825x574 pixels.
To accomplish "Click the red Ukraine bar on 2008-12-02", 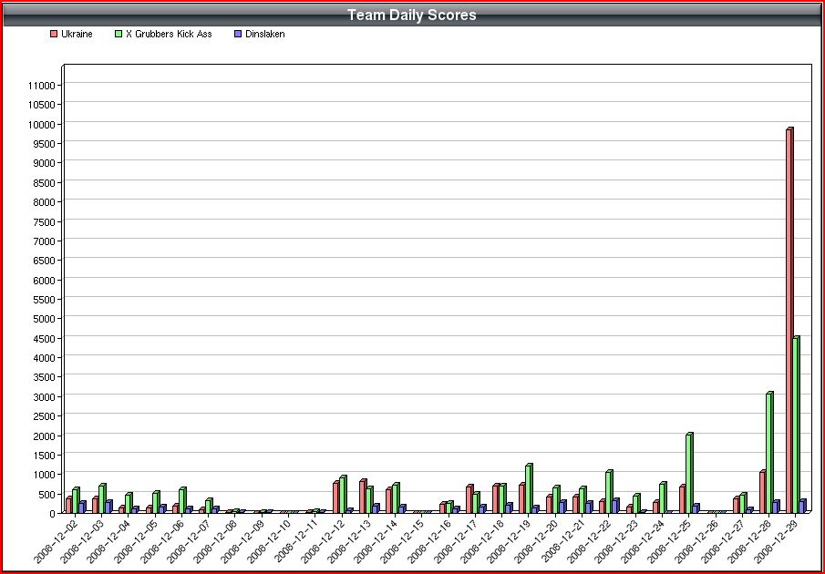I will (69, 505).
